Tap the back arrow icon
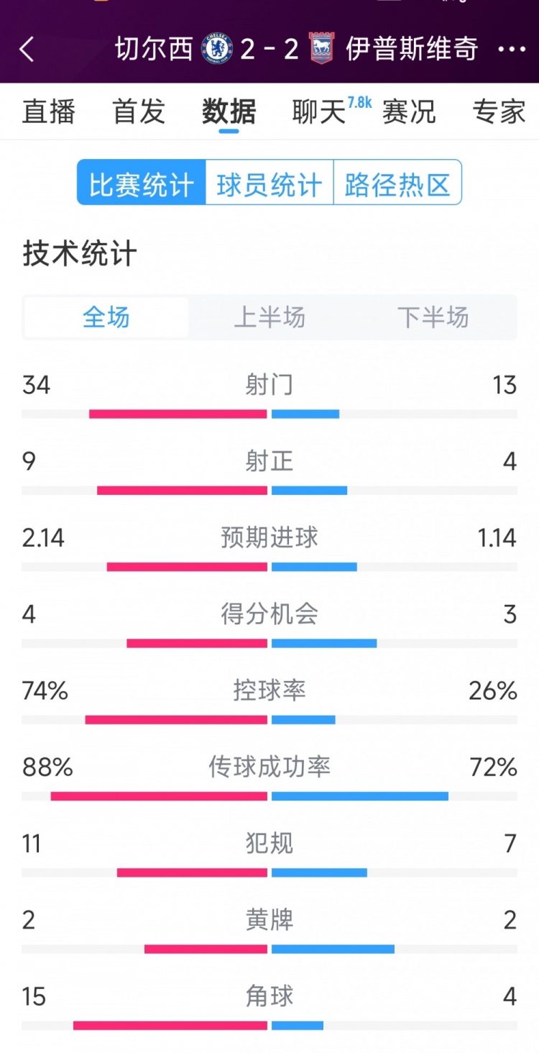539x1053 pixels. 27,49
